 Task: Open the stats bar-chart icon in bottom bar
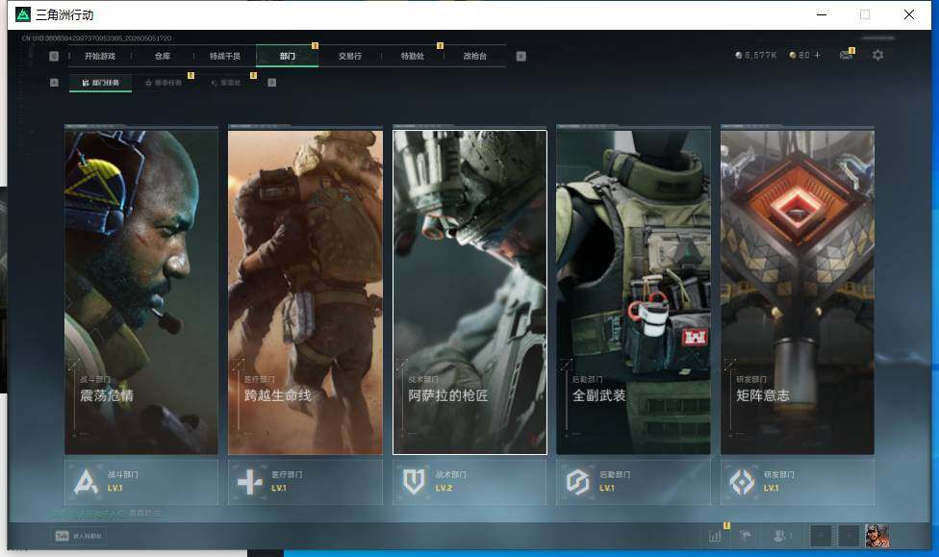(715, 536)
